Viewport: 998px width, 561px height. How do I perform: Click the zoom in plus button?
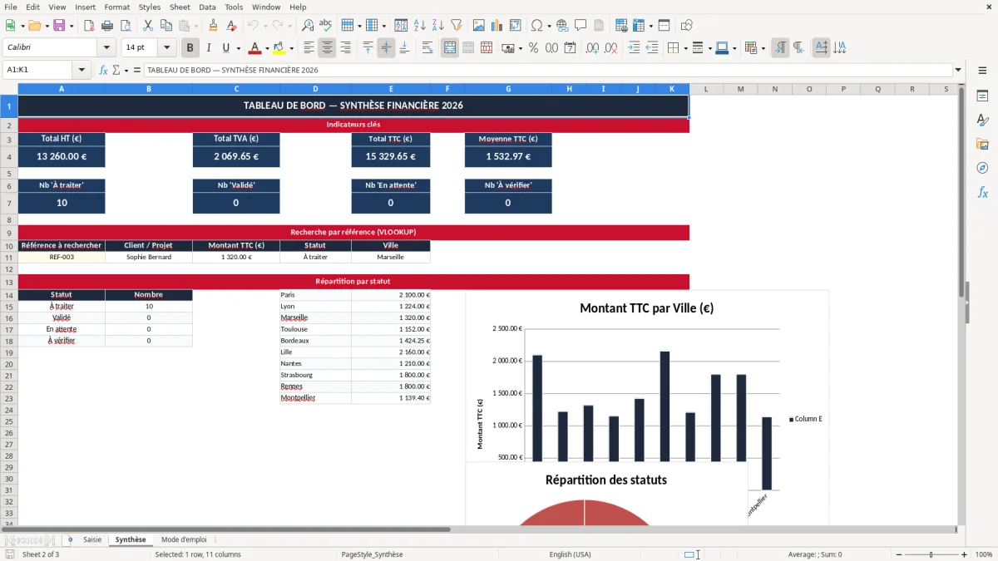coord(964,554)
